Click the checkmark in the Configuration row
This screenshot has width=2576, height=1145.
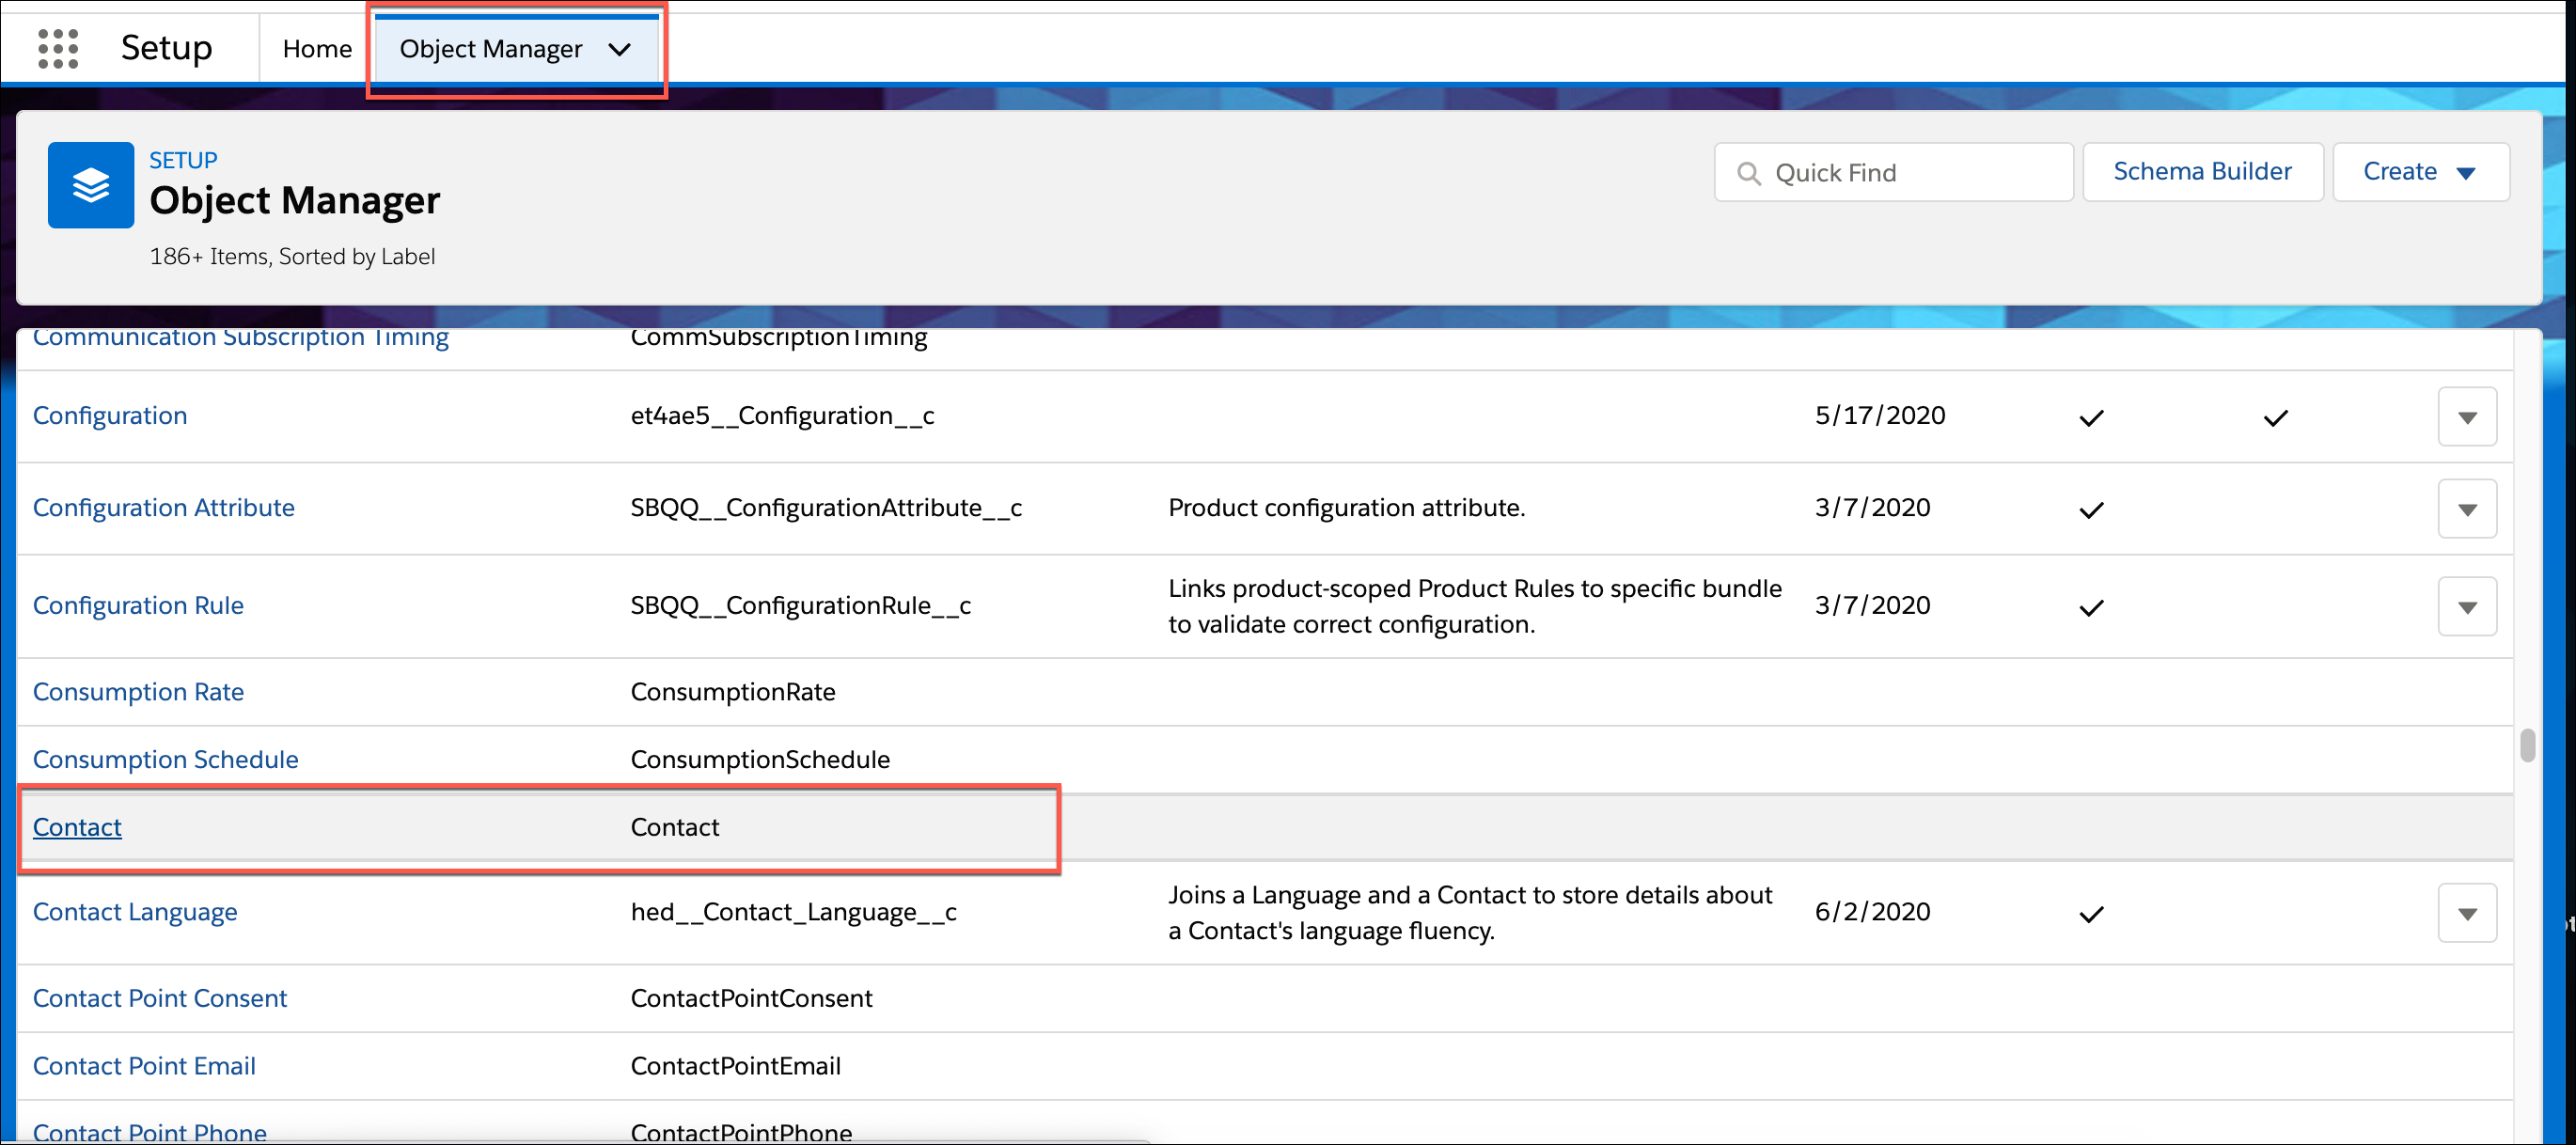[x=2091, y=417]
